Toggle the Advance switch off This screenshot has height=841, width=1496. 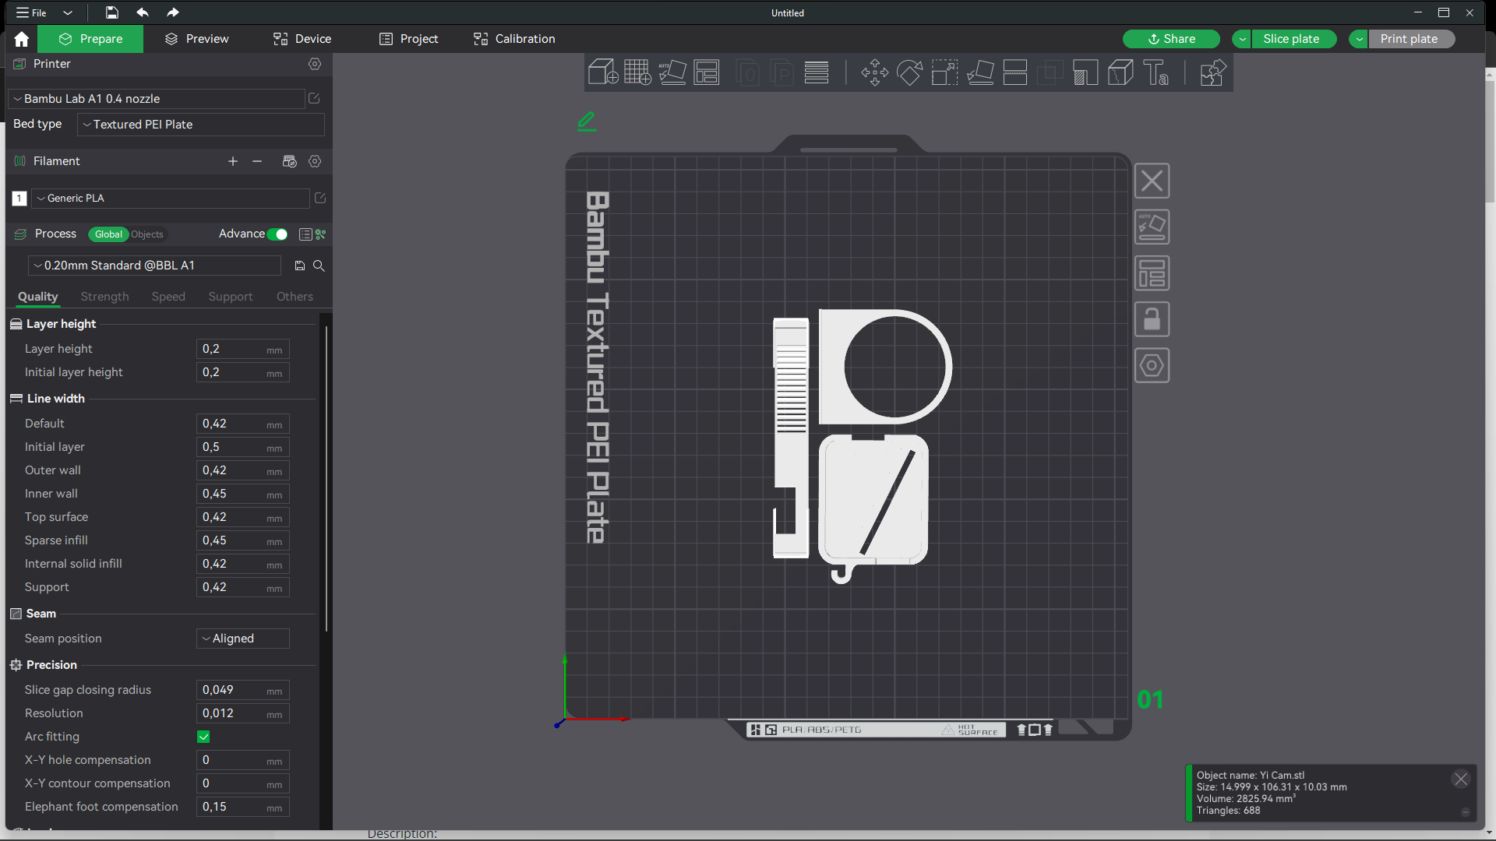coord(277,234)
